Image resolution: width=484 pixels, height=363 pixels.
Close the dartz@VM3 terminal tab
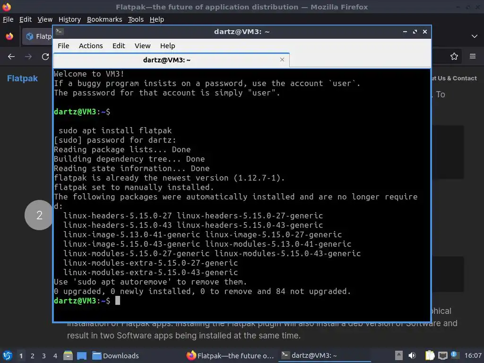[282, 60]
